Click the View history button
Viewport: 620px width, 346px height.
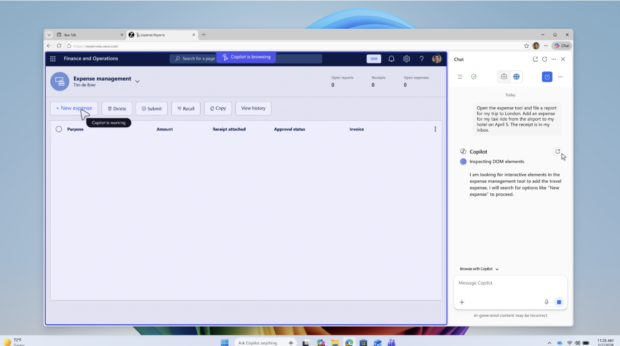pos(253,108)
